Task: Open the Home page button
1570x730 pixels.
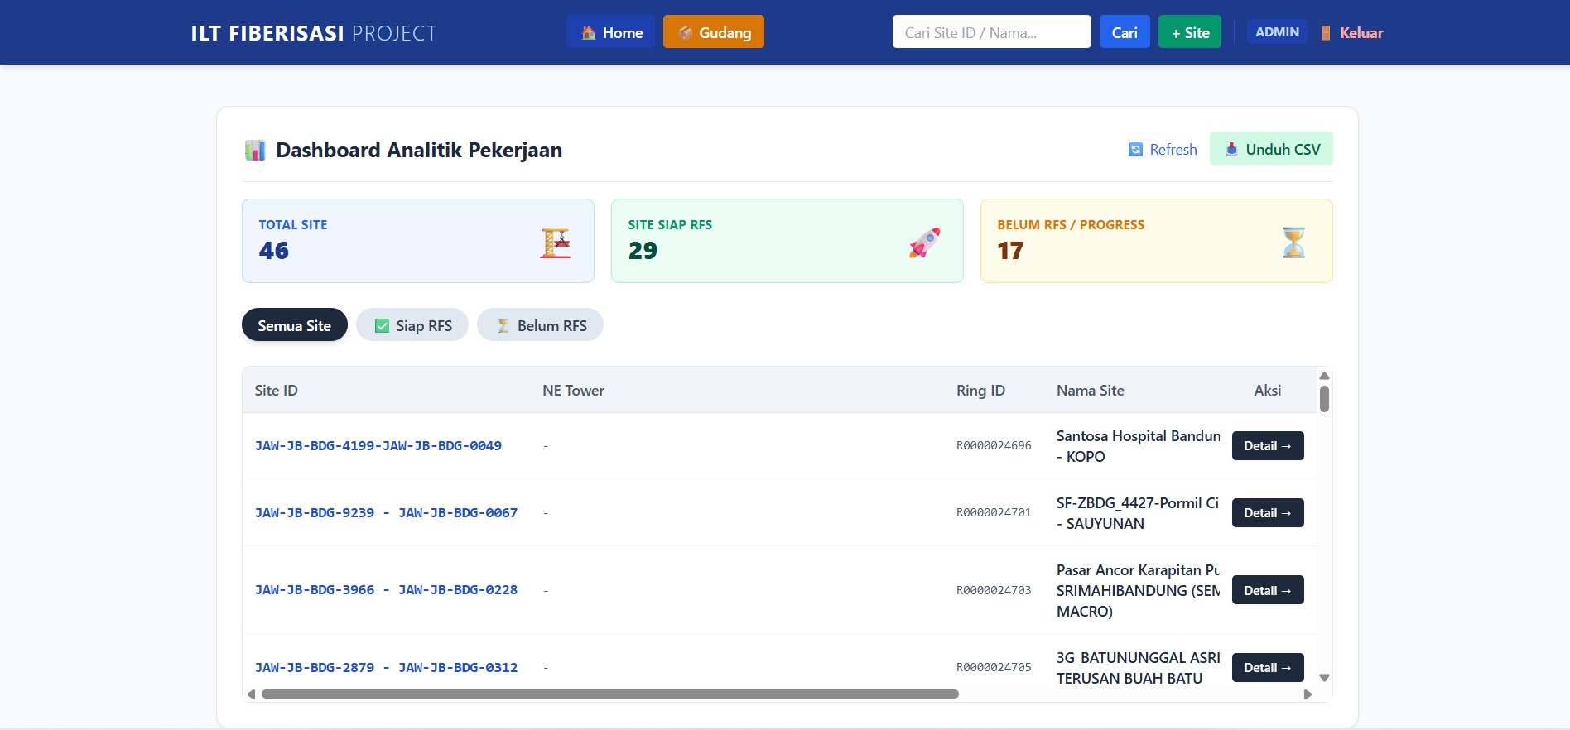Action: click(x=610, y=32)
